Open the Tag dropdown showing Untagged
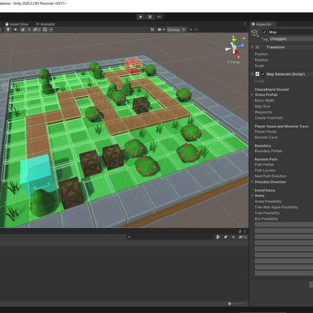This screenshot has height=313, width=313. click(x=291, y=39)
